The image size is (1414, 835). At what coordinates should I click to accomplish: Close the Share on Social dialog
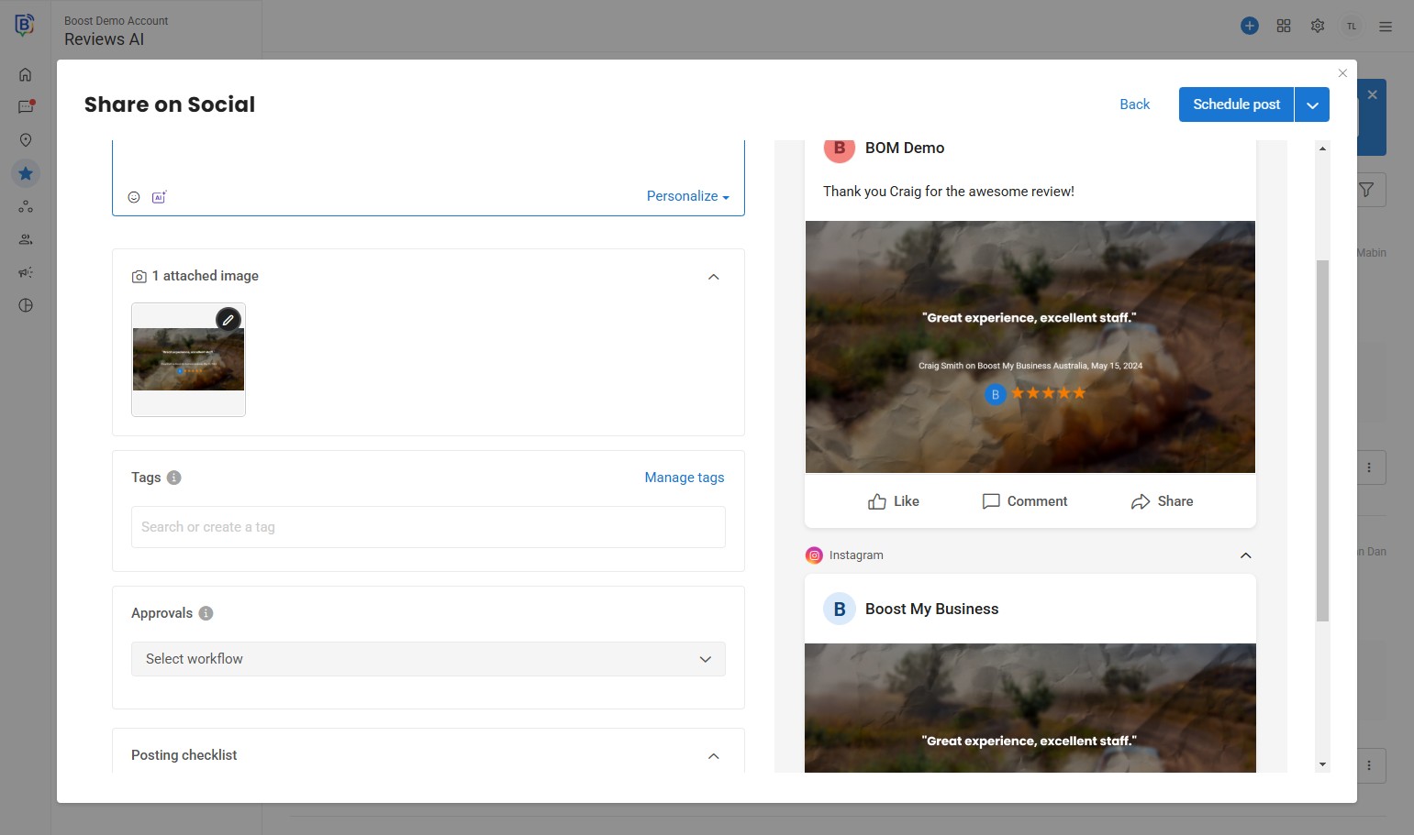click(x=1342, y=73)
